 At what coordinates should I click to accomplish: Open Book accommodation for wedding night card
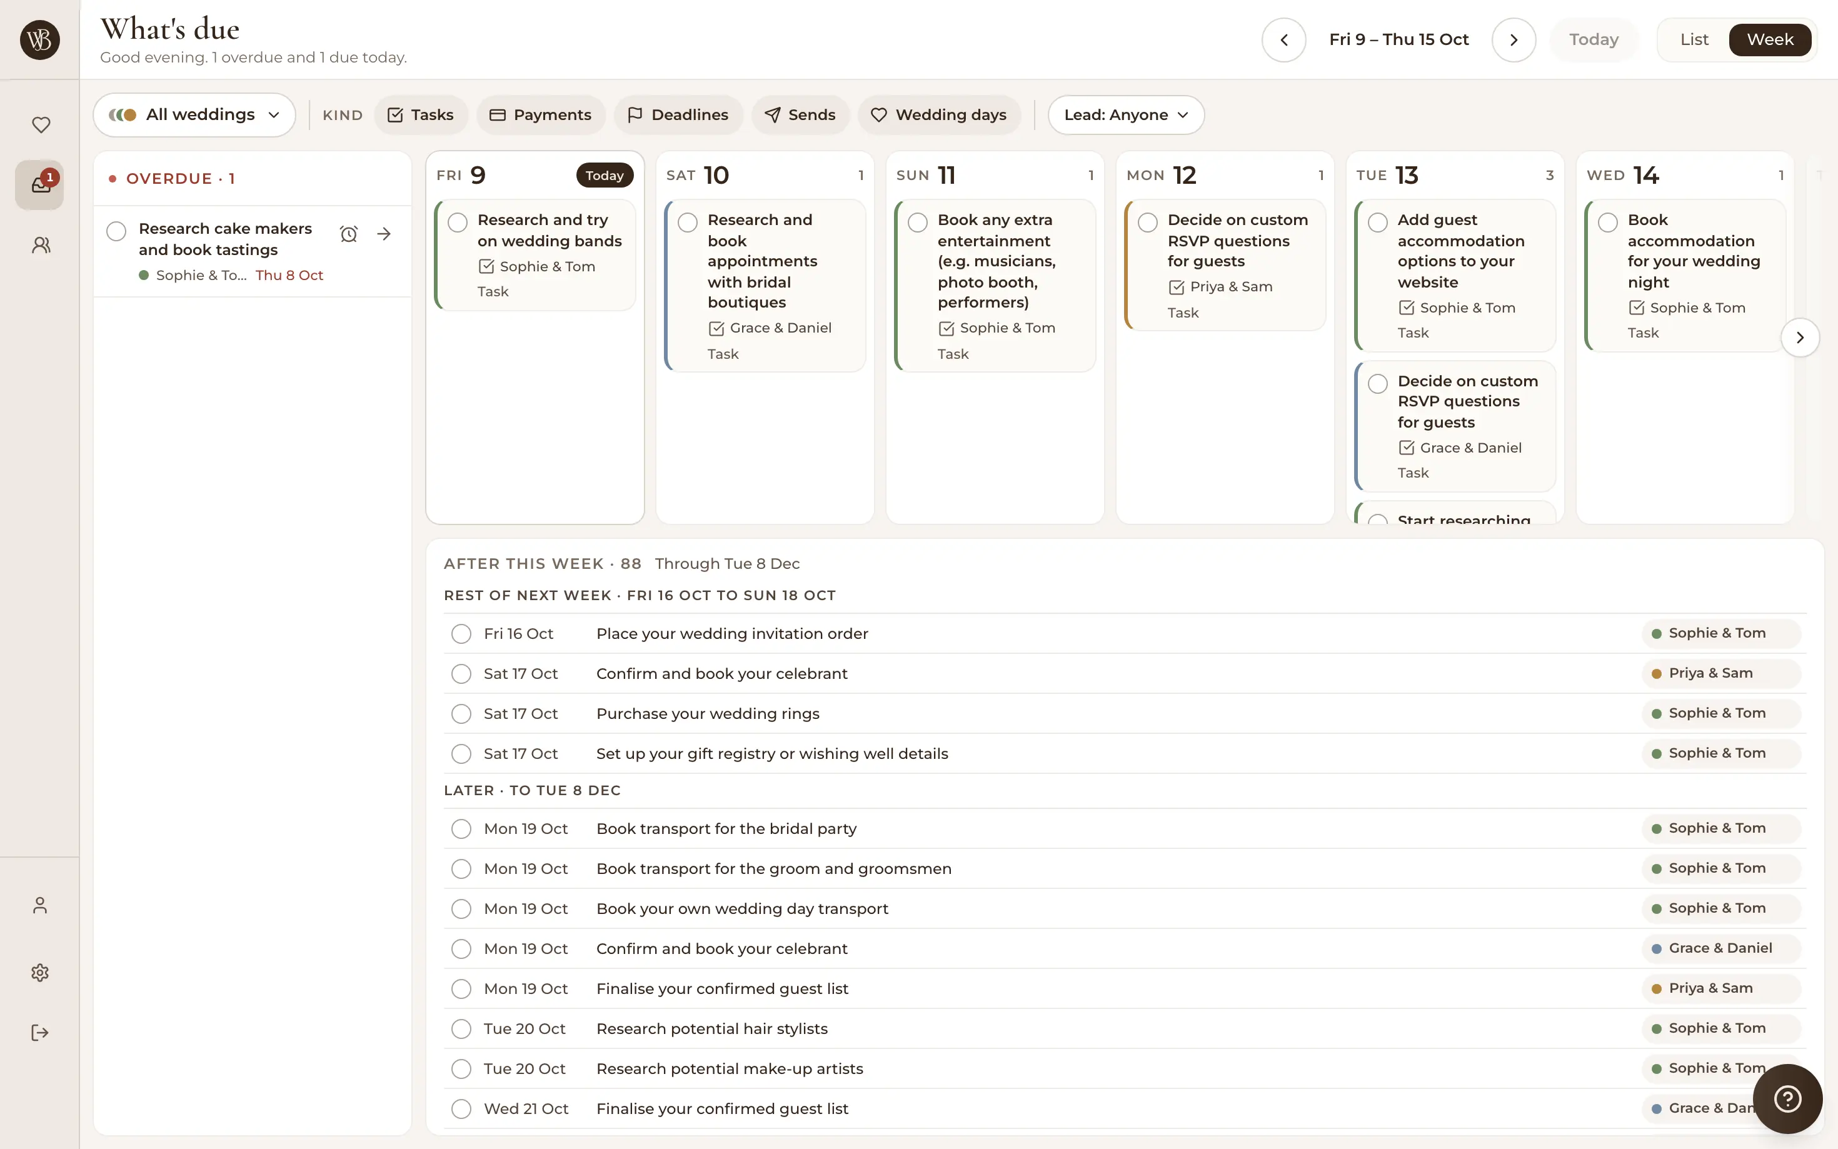1684,276
